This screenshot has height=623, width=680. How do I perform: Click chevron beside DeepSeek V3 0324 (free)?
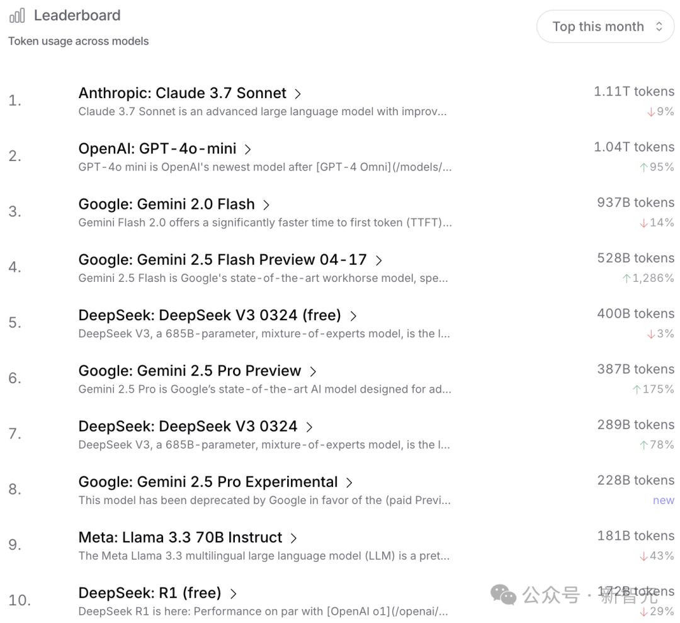click(353, 316)
